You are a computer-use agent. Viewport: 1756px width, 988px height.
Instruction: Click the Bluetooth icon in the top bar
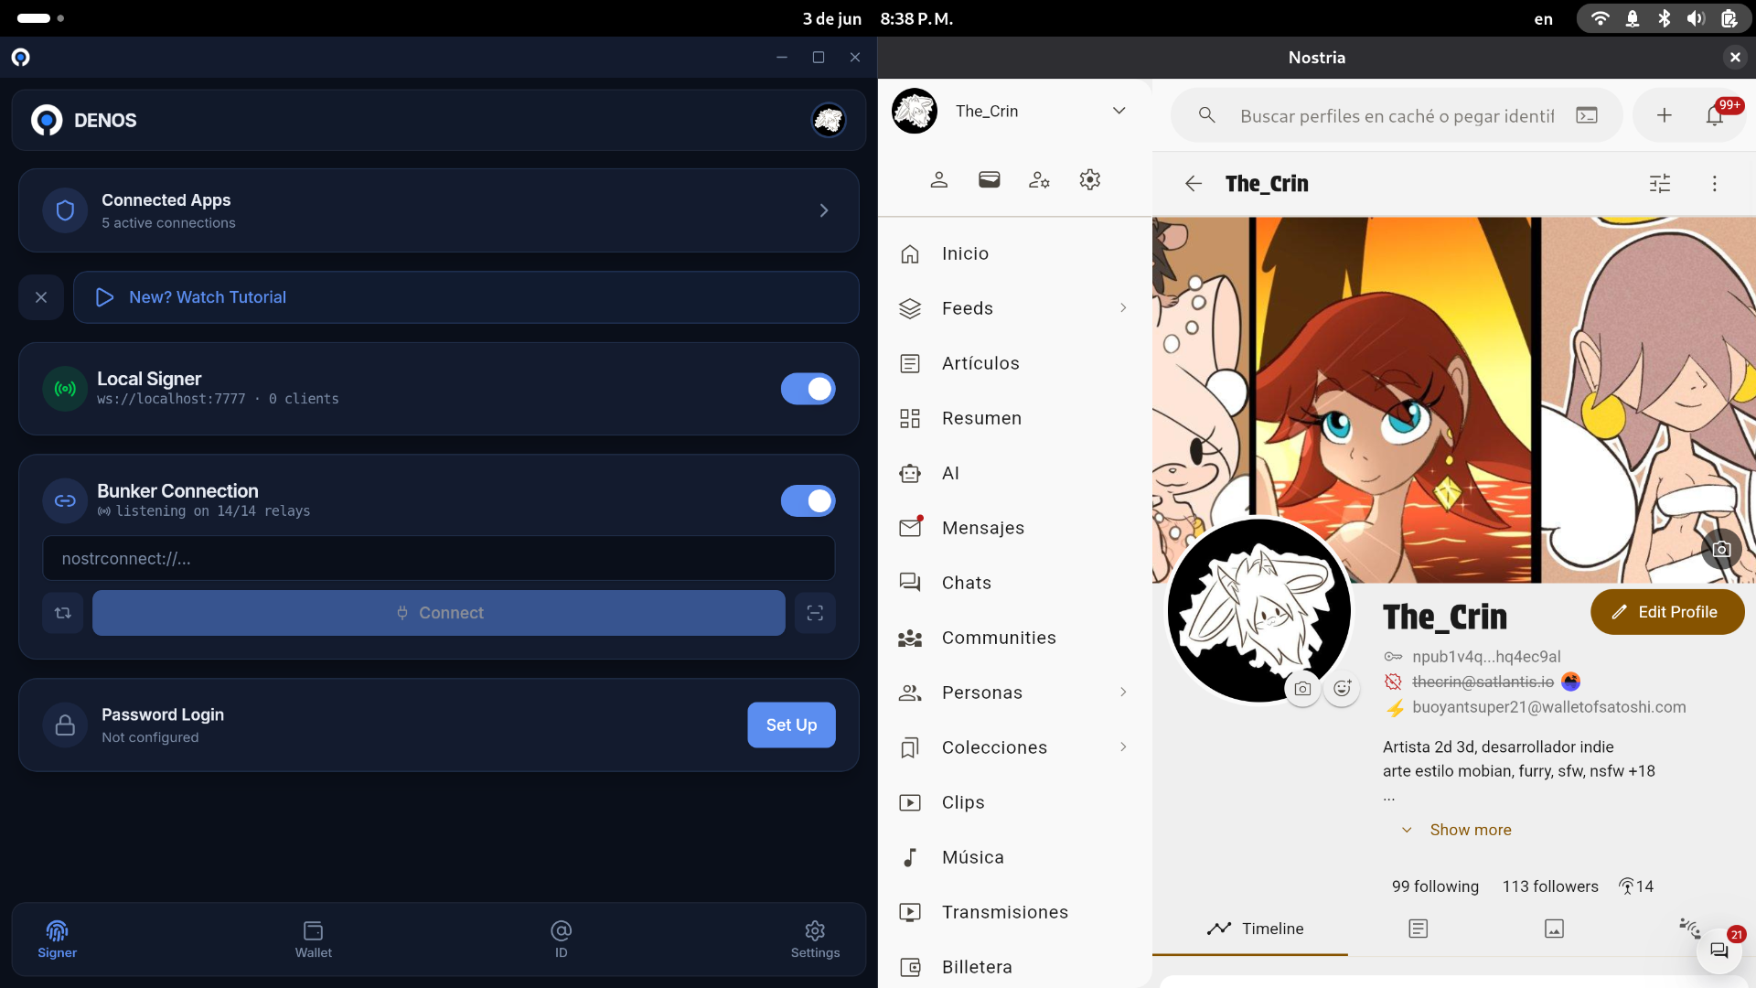(x=1665, y=18)
